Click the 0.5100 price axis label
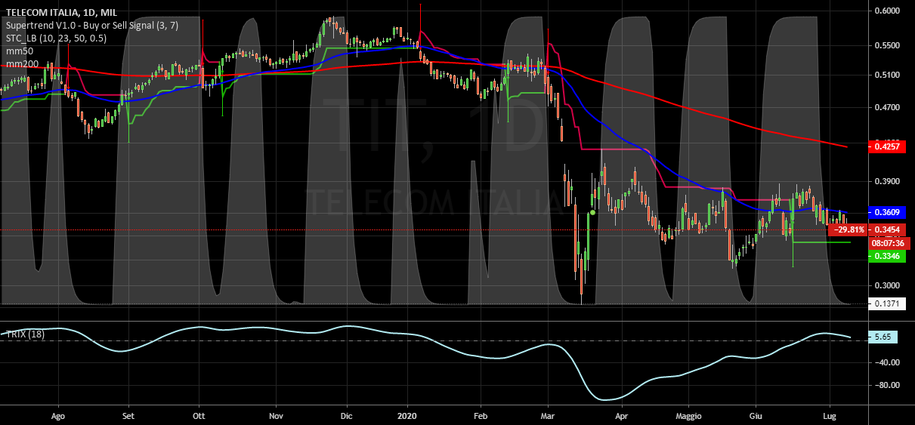This screenshot has height=425, width=915. [x=886, y=75]
